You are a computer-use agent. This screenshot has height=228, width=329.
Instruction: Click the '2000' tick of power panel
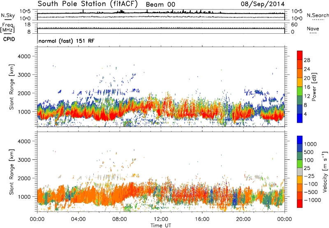tap(24, 93)
